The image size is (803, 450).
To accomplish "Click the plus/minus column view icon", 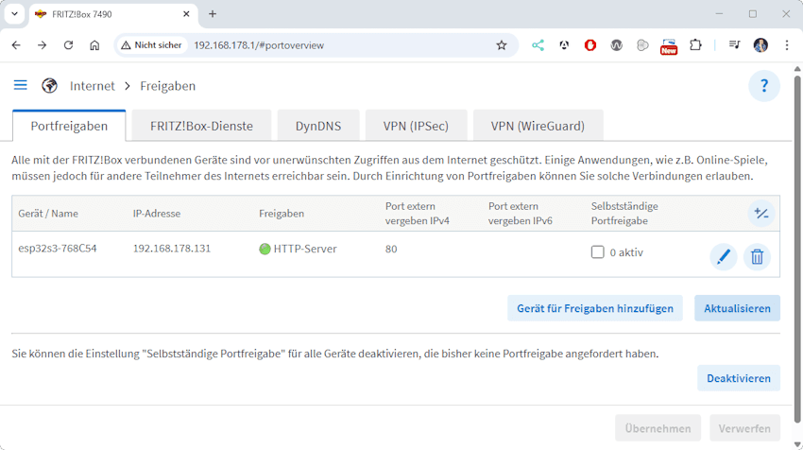I will tap(760, 214).
